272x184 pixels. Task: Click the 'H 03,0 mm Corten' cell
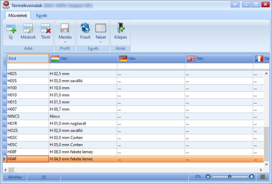point(83,138)
